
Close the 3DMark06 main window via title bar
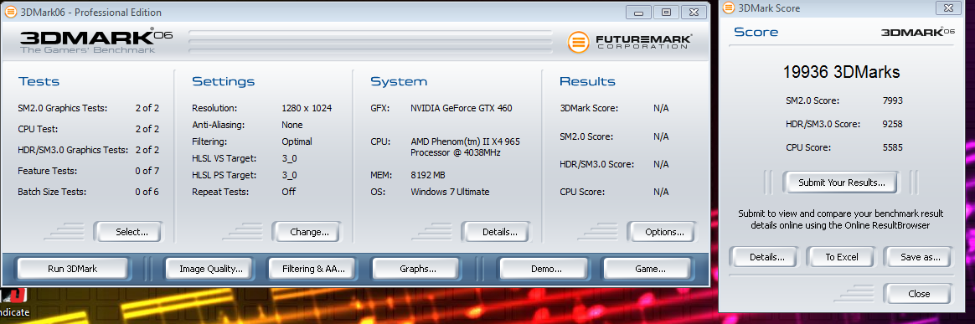coord(694,12)
